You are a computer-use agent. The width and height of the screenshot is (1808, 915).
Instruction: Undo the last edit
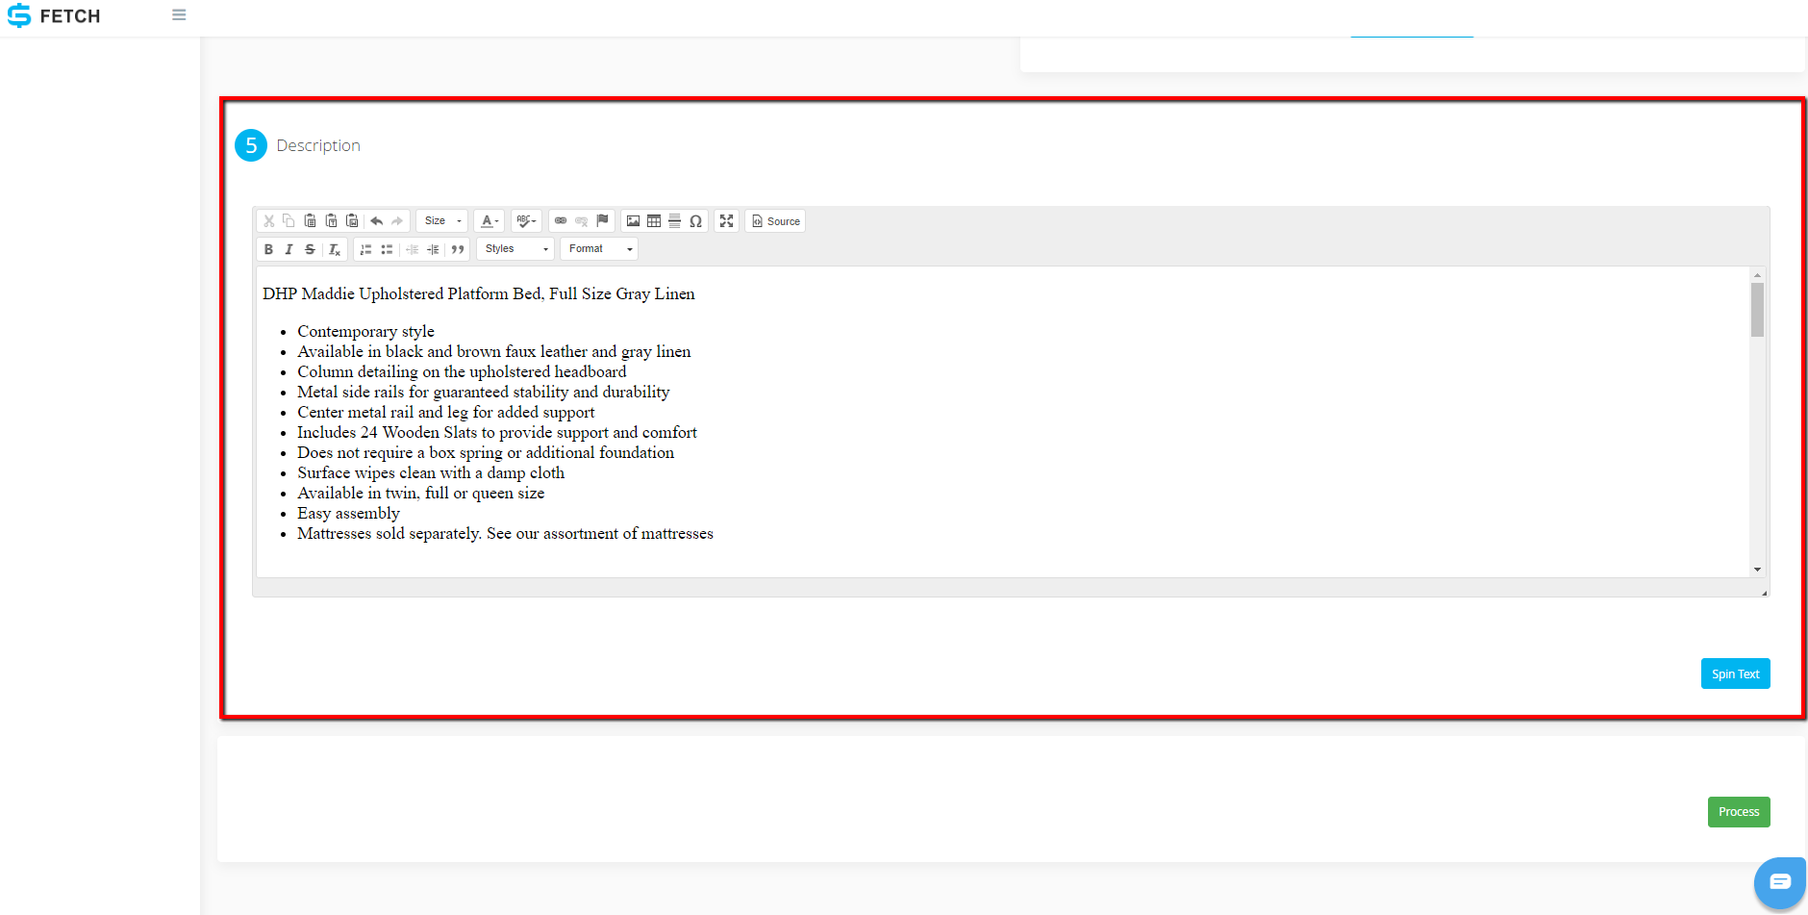click(x=377, y=221)
